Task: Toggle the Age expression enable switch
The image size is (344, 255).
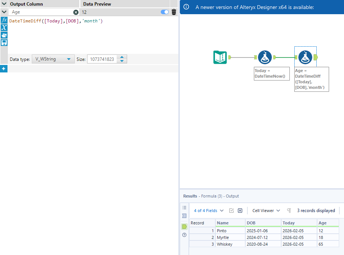Action: click(x=165, y=12)
